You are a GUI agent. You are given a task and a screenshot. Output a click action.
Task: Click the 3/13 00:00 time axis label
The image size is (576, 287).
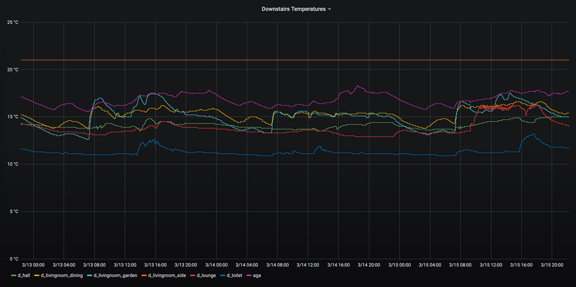[33, 264]
